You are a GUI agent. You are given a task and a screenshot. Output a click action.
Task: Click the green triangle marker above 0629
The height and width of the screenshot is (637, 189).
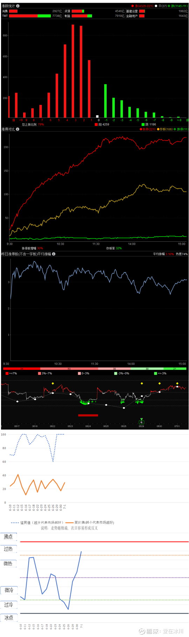[141, 419]
